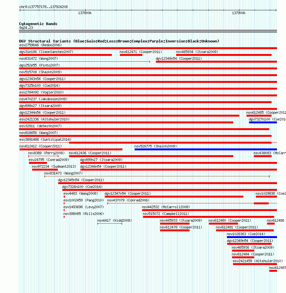The height and width of the screenshot is (293, 286).
Task: Open nsv612480 (Cooper2011) entry
Action: 230,220
